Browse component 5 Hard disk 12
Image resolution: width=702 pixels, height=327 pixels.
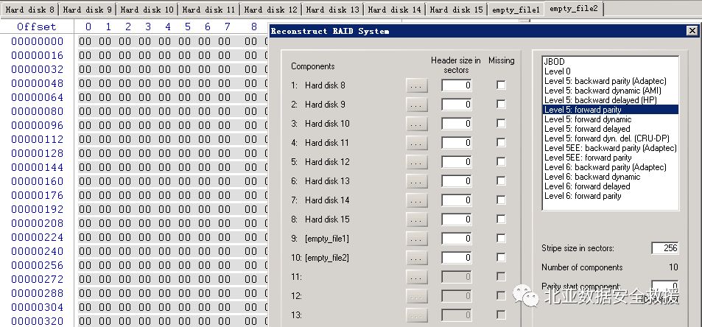point(416,162)
